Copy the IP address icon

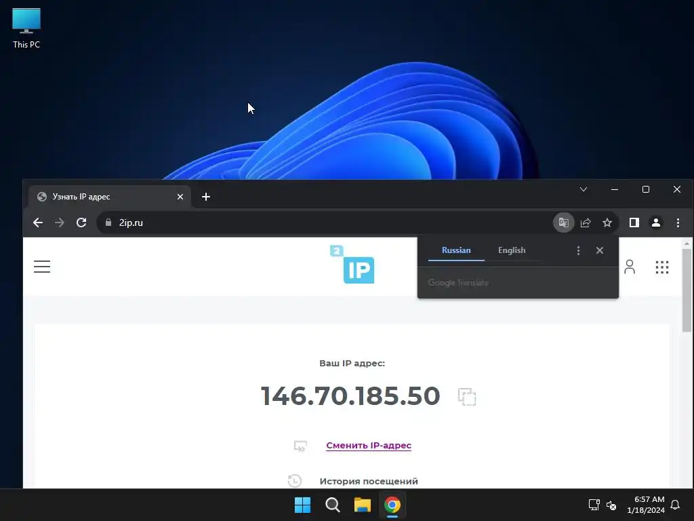[467, 396]
